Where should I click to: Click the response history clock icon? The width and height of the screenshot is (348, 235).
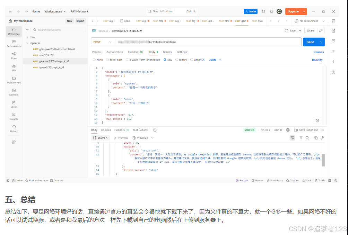tap(155, 130)
